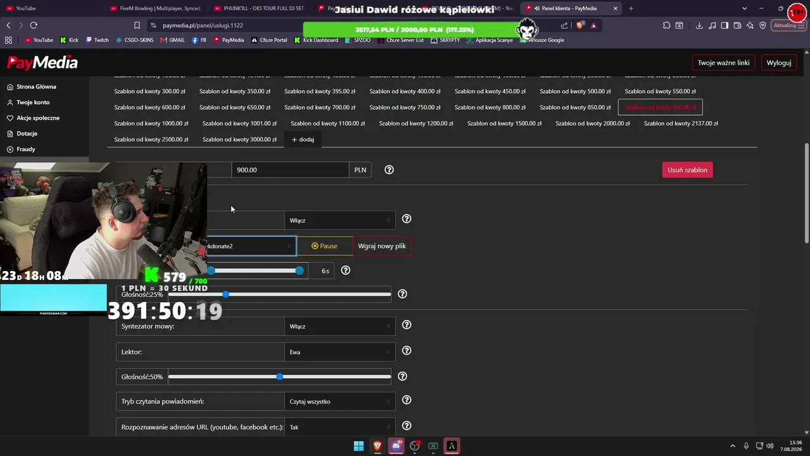Open CSGO-SKINS bookmark
The height and width of the screenshot is (456, 810).
tap(134, 40)
